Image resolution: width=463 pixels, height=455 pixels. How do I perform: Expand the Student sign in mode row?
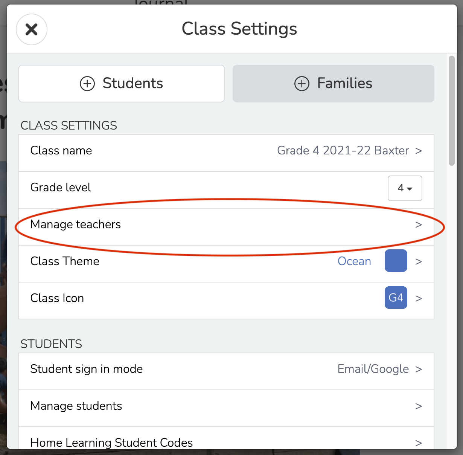[x=226, y=369]
